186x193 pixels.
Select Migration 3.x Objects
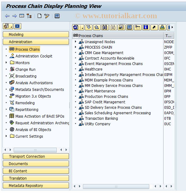[33, 96]
